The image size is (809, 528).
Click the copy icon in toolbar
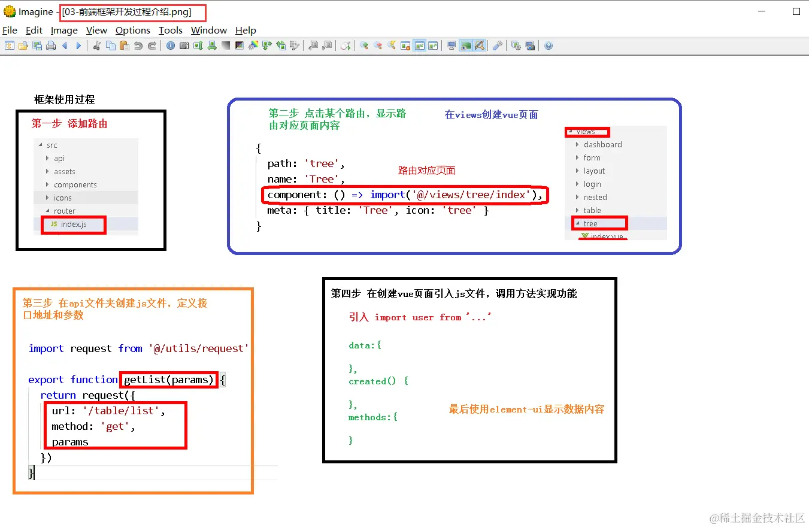[111, 45]
